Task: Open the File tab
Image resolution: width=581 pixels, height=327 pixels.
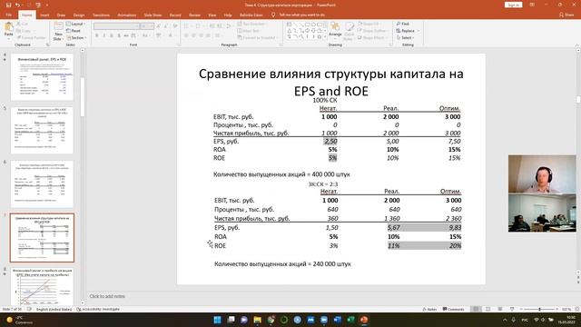Action: click(9, 15)
